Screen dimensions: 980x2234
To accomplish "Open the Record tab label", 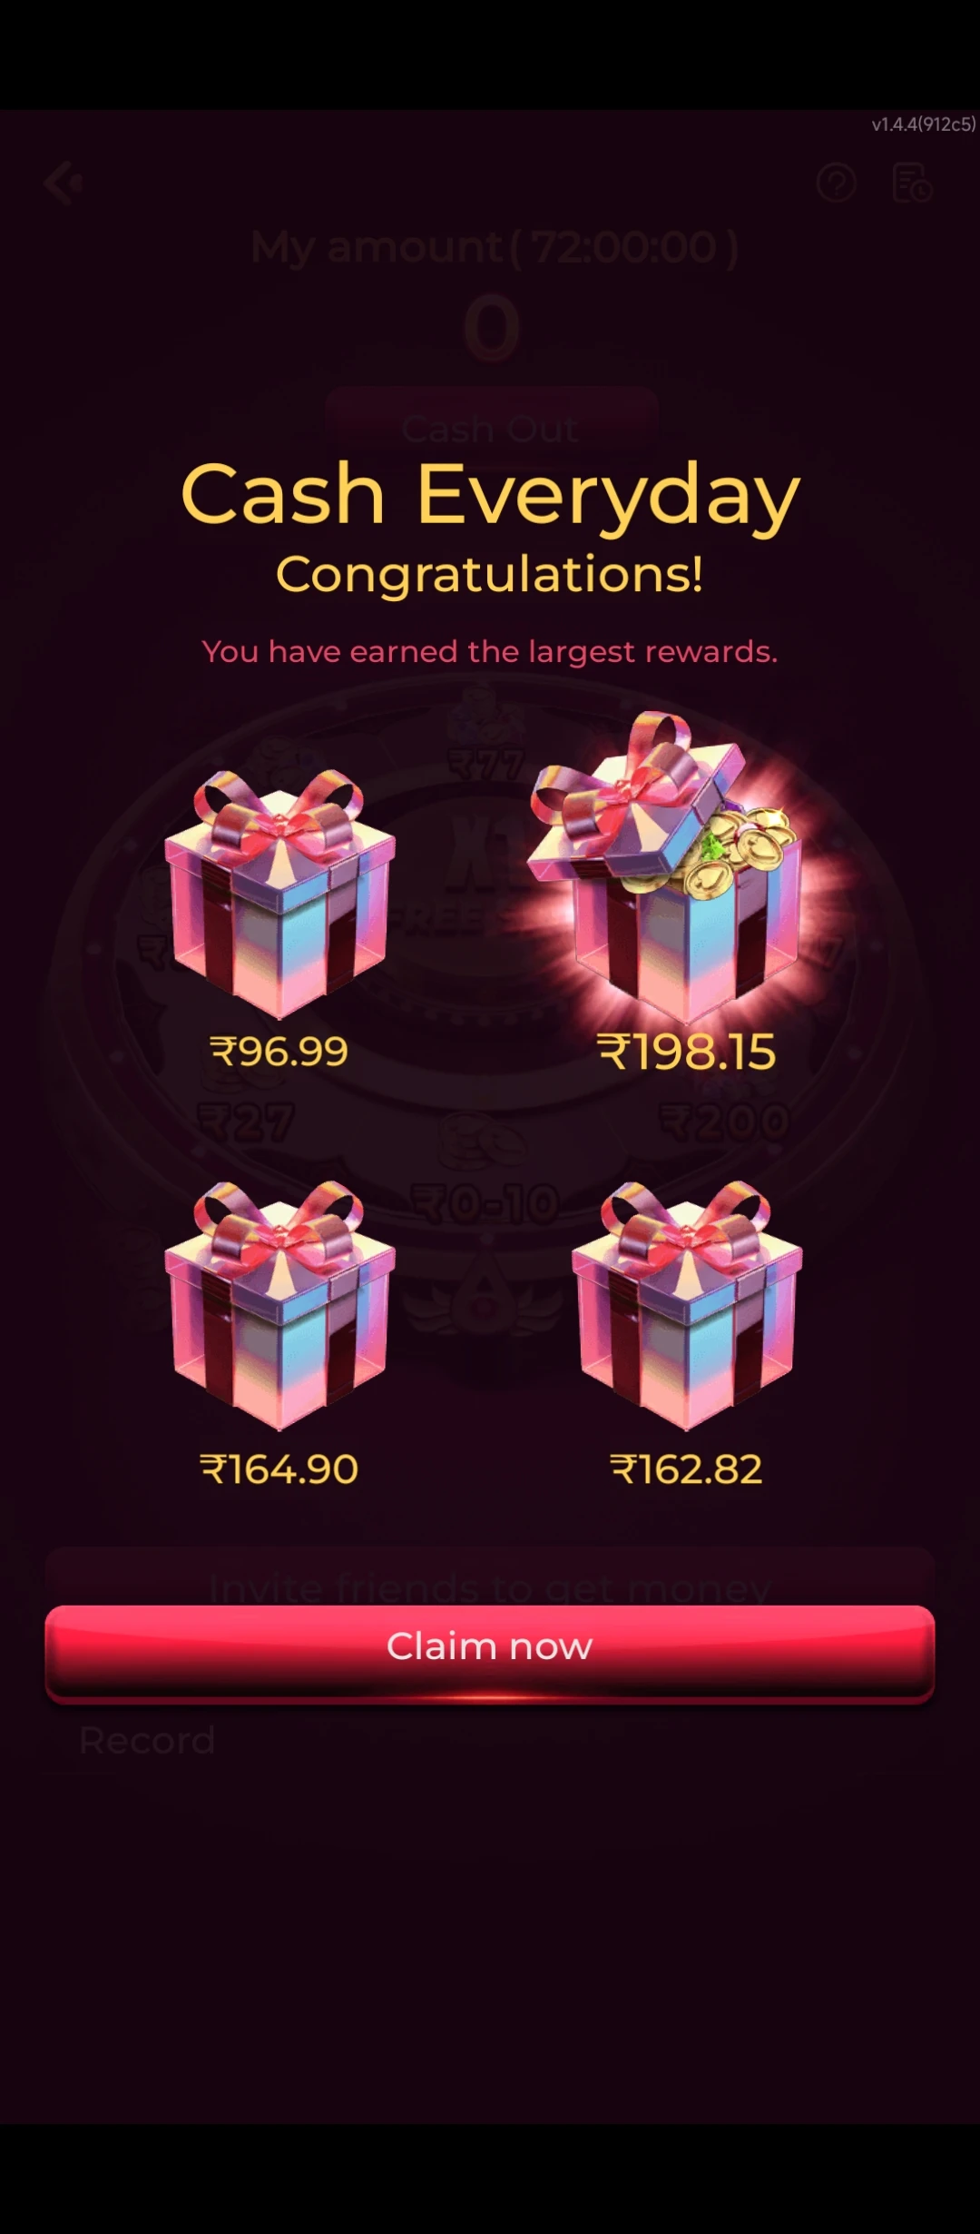I will pos(147,1740).
